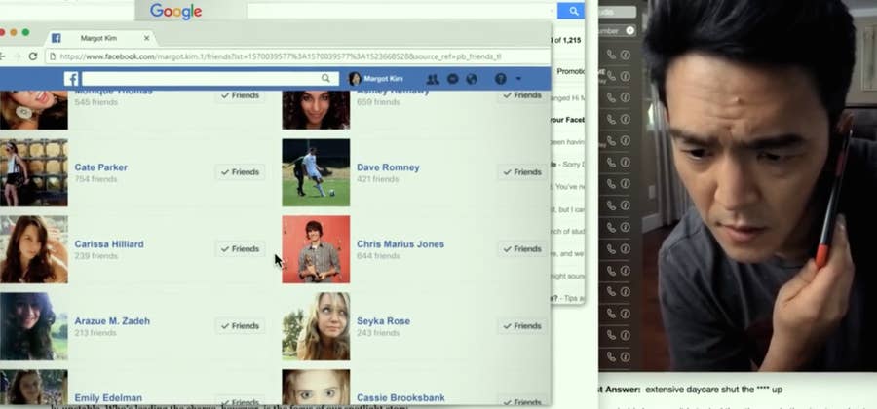877x409 pixels.
Task: Click the '239 friends' count under Carissa Hilliard
Action: (x=95, y=256)
